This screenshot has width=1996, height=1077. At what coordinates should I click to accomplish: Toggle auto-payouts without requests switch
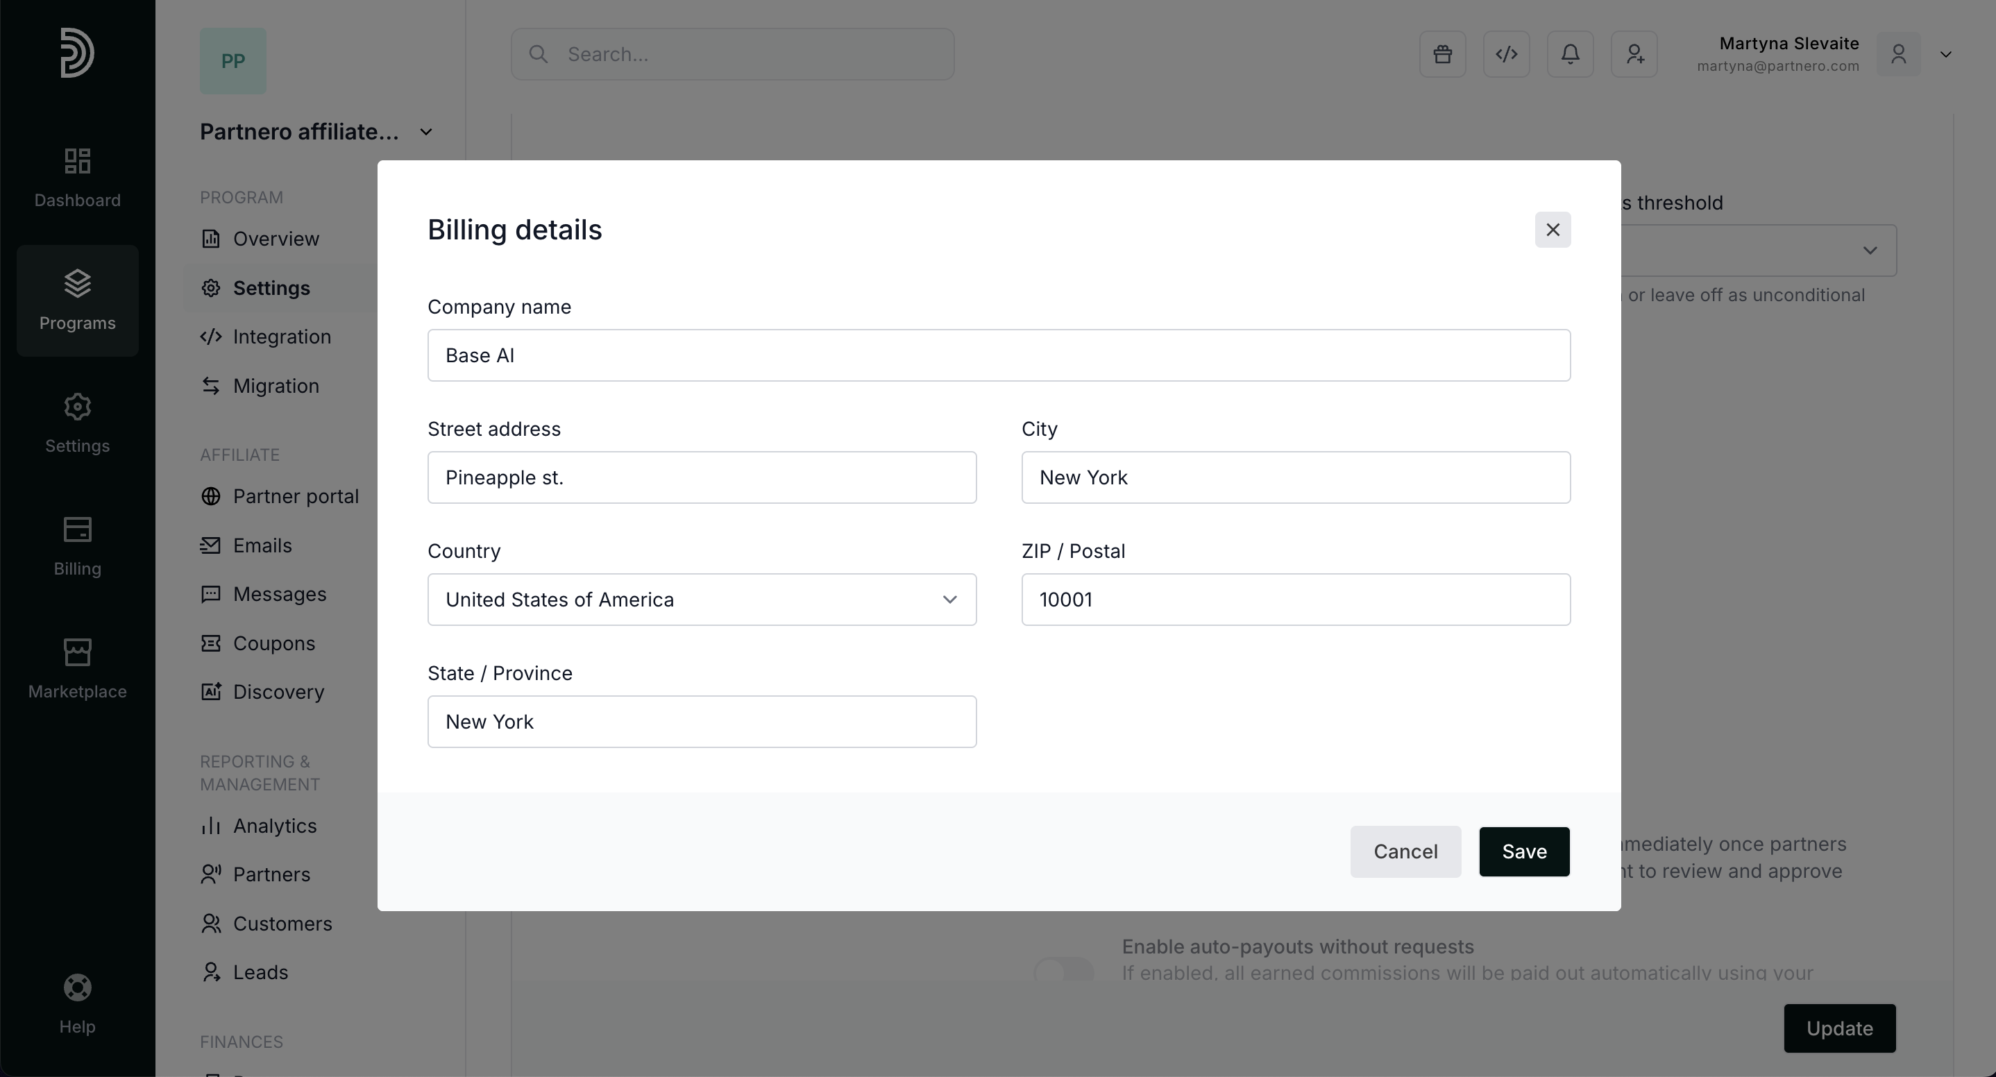pyautogui.click(x=1064, y=969)
